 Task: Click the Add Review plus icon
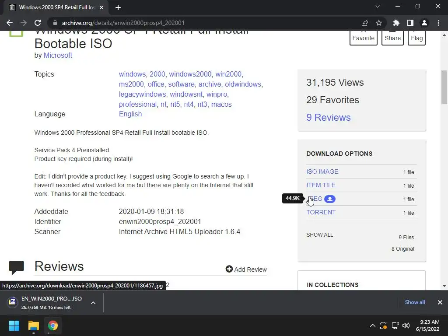click(229, 269)
